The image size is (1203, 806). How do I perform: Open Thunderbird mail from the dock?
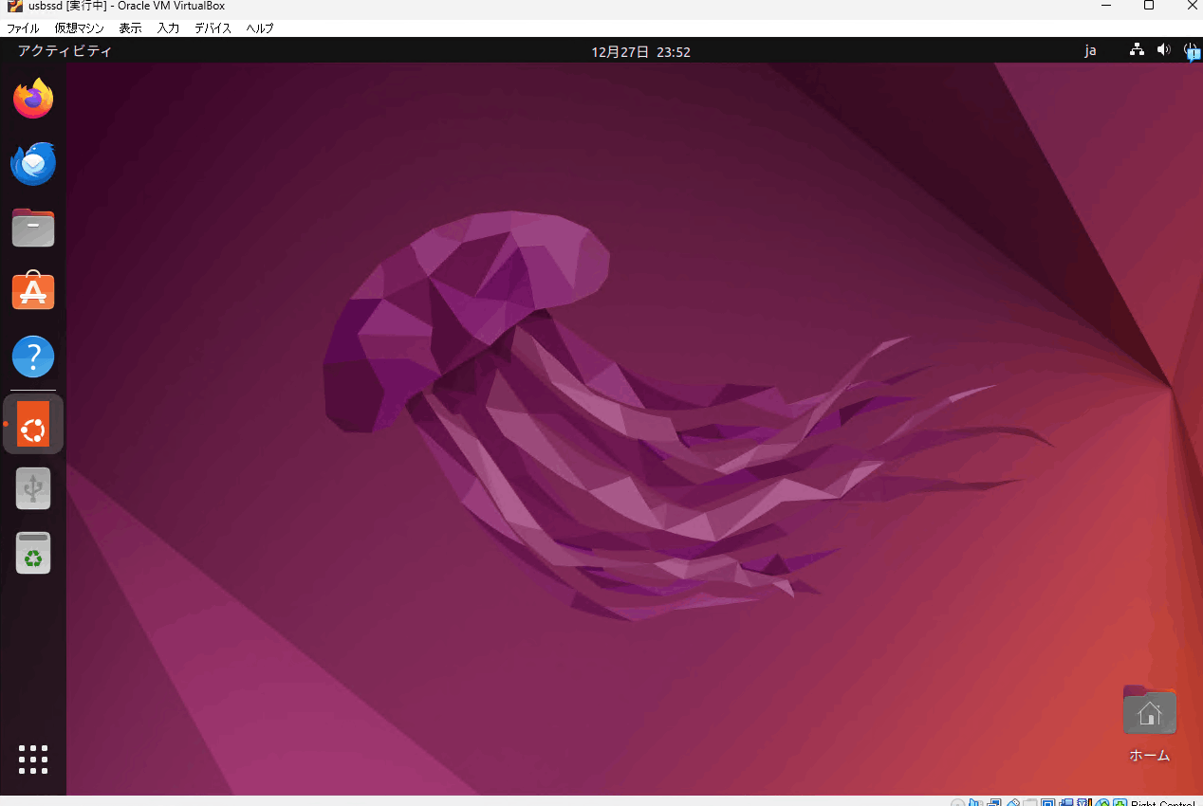tap(33, 163)
